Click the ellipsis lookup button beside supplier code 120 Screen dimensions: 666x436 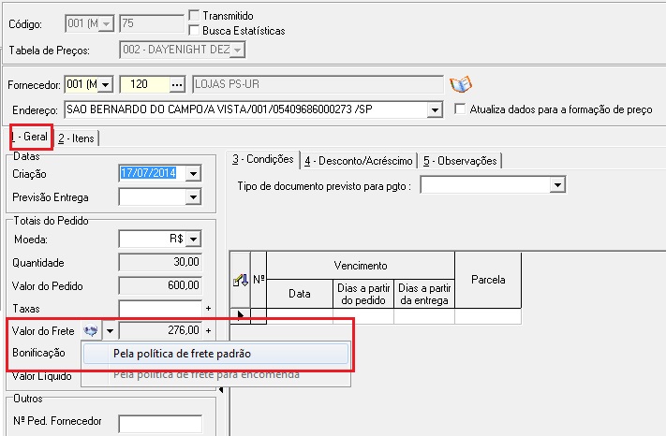tap(177, 85)
